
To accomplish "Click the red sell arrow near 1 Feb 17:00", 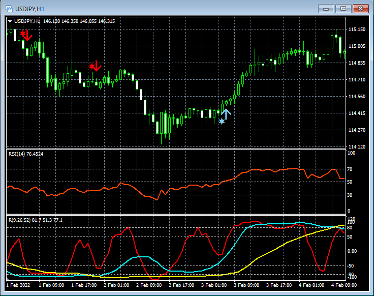I will pos(96,66).
